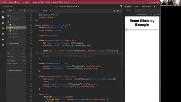The width and height of the screenshot is (181, 102).
Task: Click the Share button
Action: click(128, 6)
